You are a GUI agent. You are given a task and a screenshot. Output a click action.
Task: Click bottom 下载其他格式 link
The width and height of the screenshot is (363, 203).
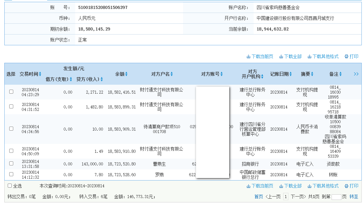tap(323, 186)
